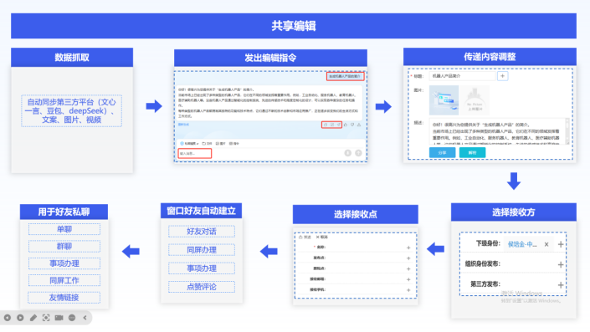Click the 传递内容调整 header
This screenshot has width=590, height=332.
tap(490, 57)
